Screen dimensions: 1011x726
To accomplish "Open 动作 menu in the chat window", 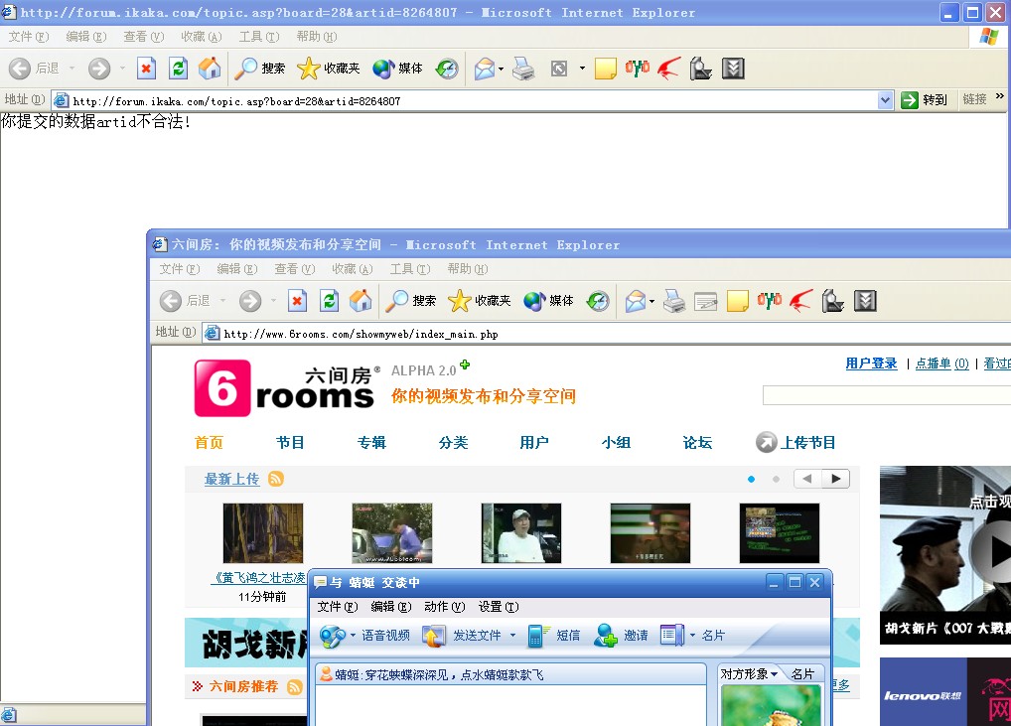I will coord(443,607).
